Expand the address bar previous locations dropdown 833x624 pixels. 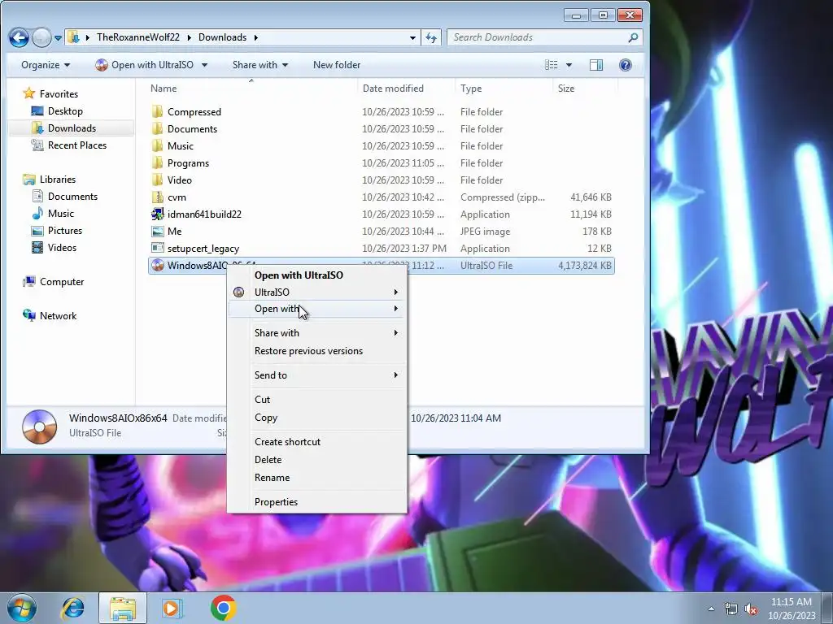click(412, 37)
